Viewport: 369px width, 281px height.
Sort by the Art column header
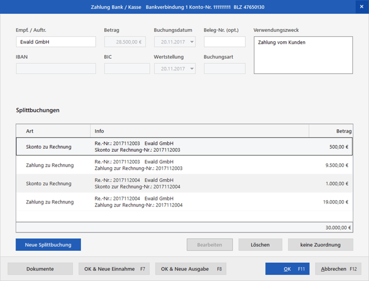click(53, 131)
